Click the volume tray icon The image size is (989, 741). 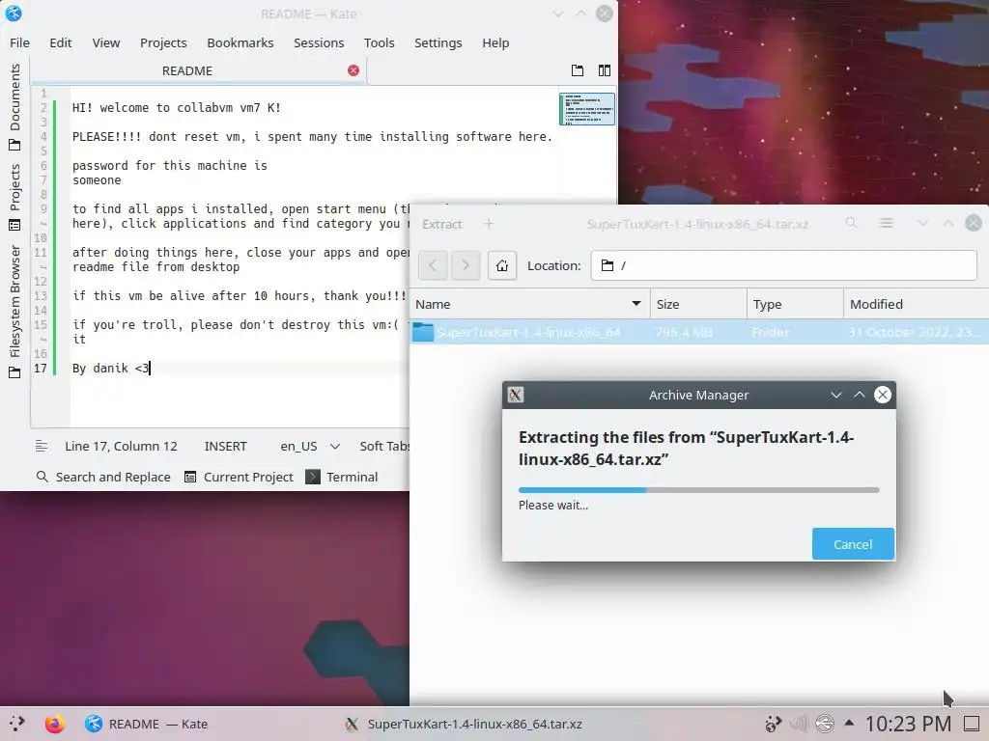[799, 724]
